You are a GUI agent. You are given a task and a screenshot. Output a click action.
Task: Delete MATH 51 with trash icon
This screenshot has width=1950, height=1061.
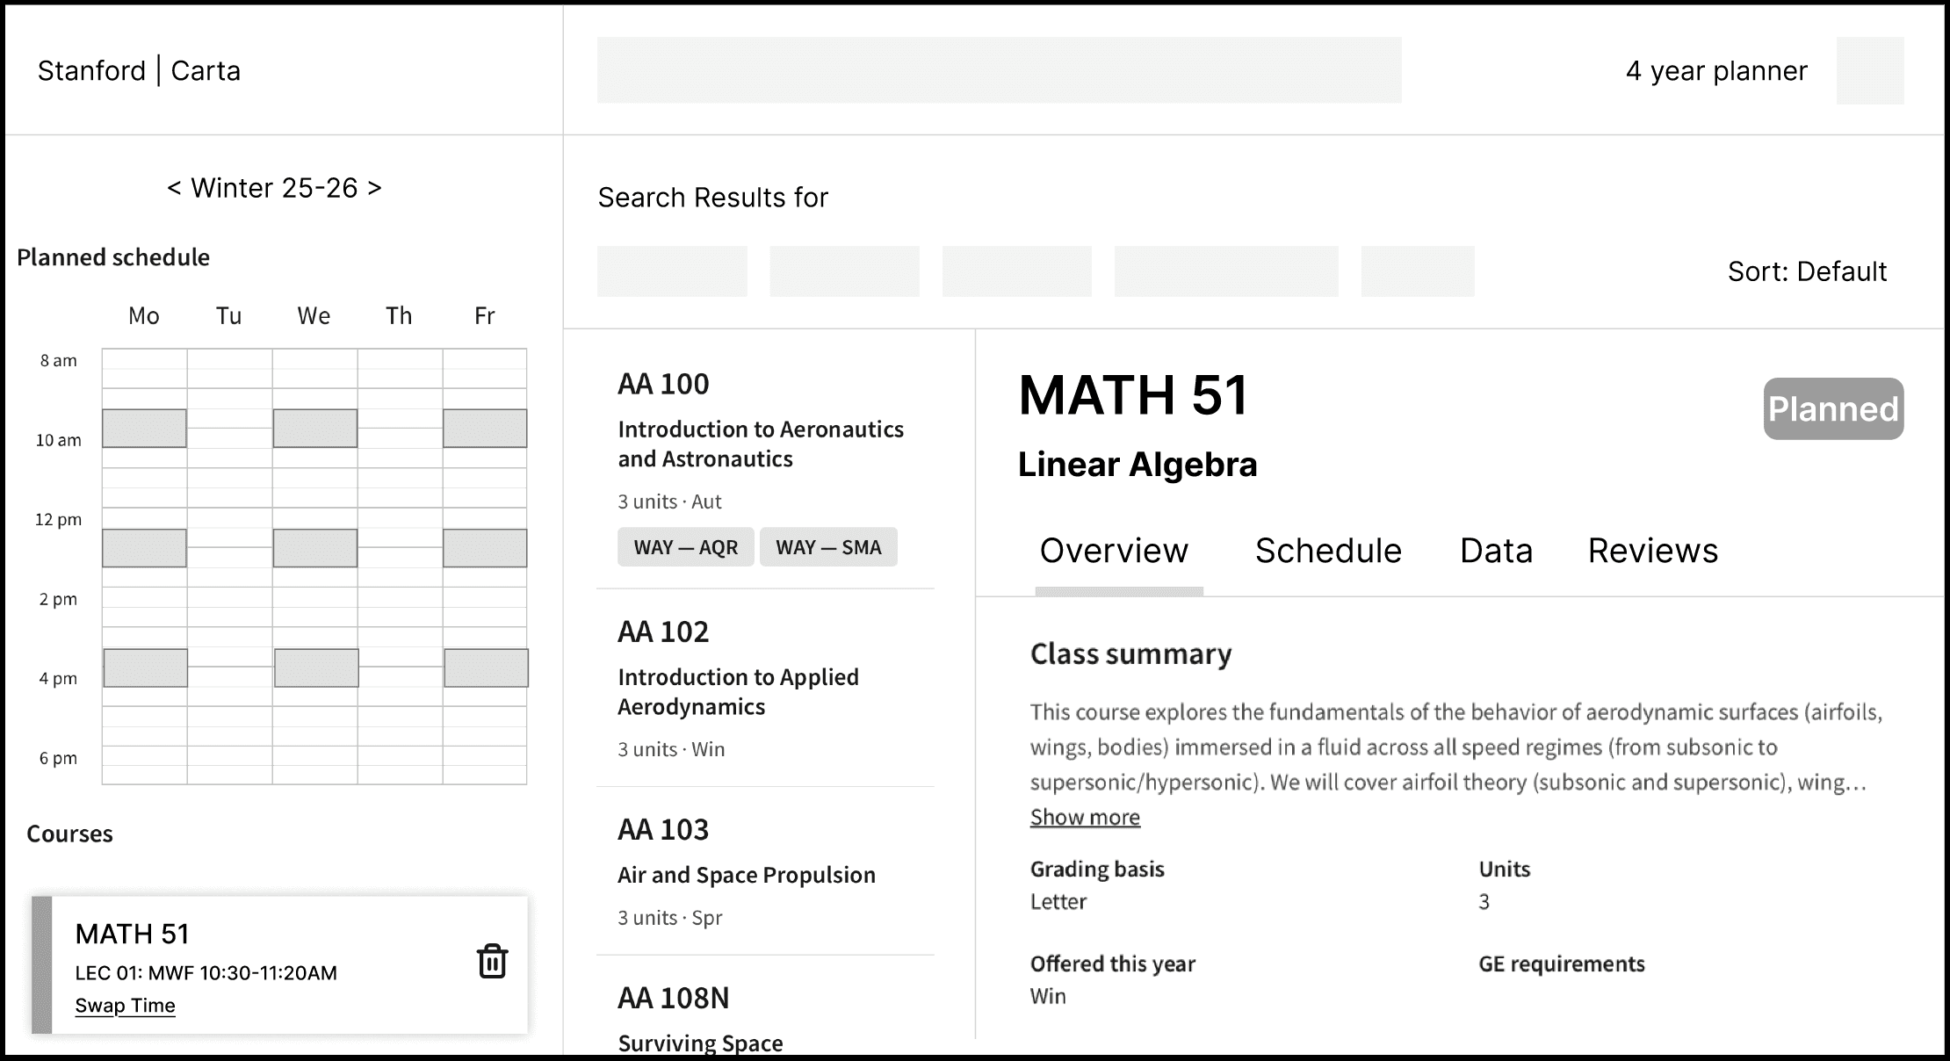pyautogui.click(x=492, y=961)
